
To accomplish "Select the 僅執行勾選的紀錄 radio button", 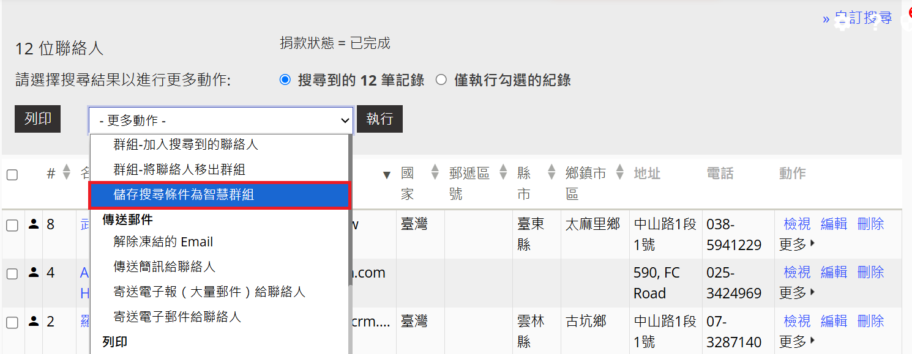I will click(441, 80).
